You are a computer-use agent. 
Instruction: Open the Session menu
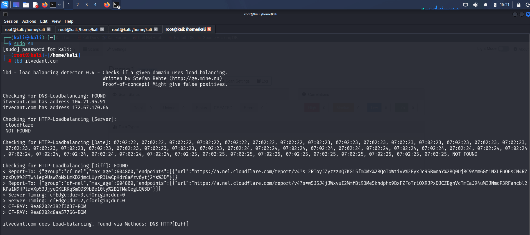(x=11, y=21)
